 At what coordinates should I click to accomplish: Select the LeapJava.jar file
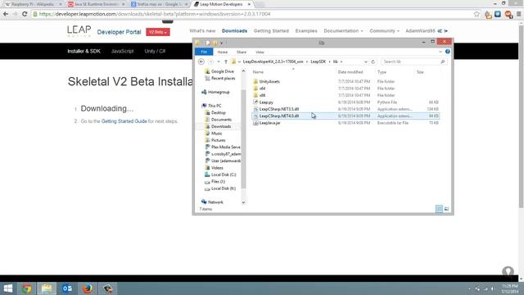(269, 123)
